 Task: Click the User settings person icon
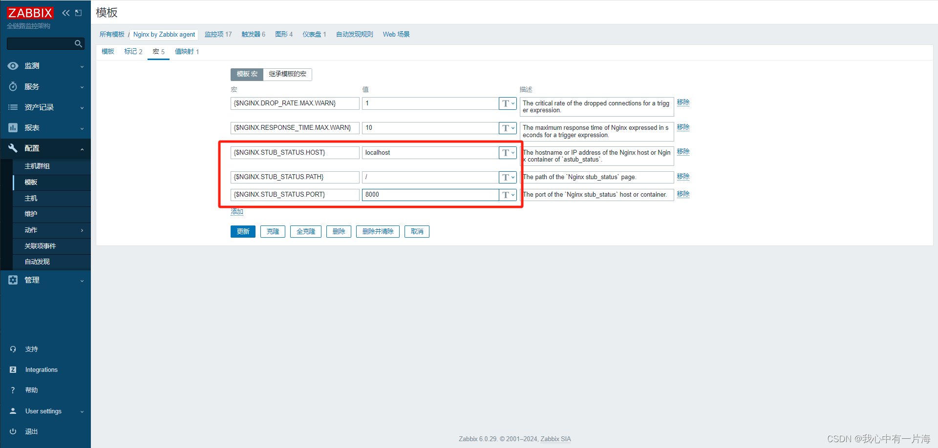tap(13, 411)
